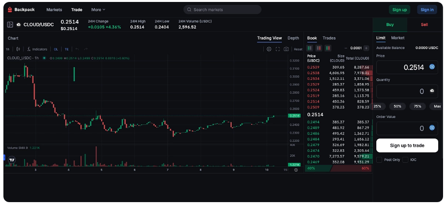The height and width of the screenshot is (206, 445).
Task: Undo the last chart action
Action: [x=77, y=49]
